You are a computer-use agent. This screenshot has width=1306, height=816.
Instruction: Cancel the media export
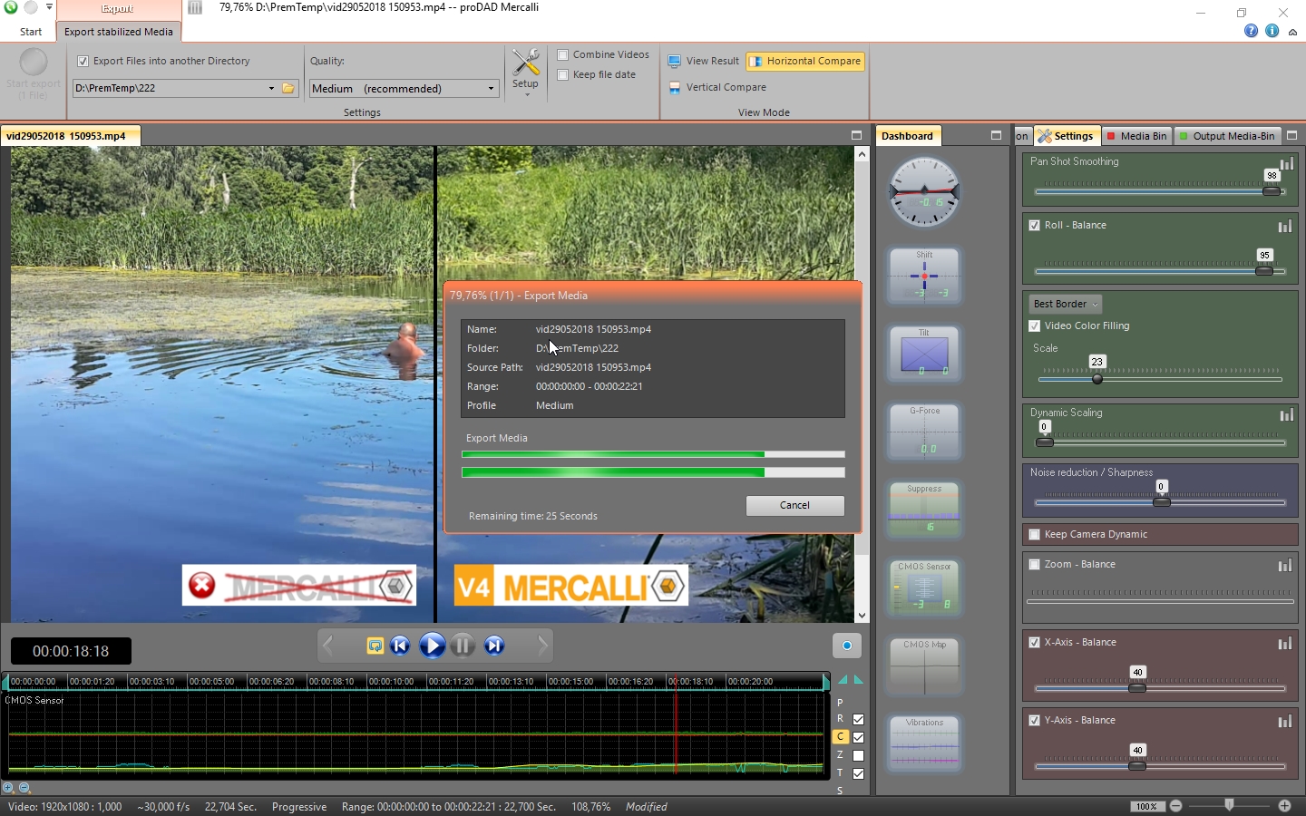pyautogui.click(x=794, y=506)
